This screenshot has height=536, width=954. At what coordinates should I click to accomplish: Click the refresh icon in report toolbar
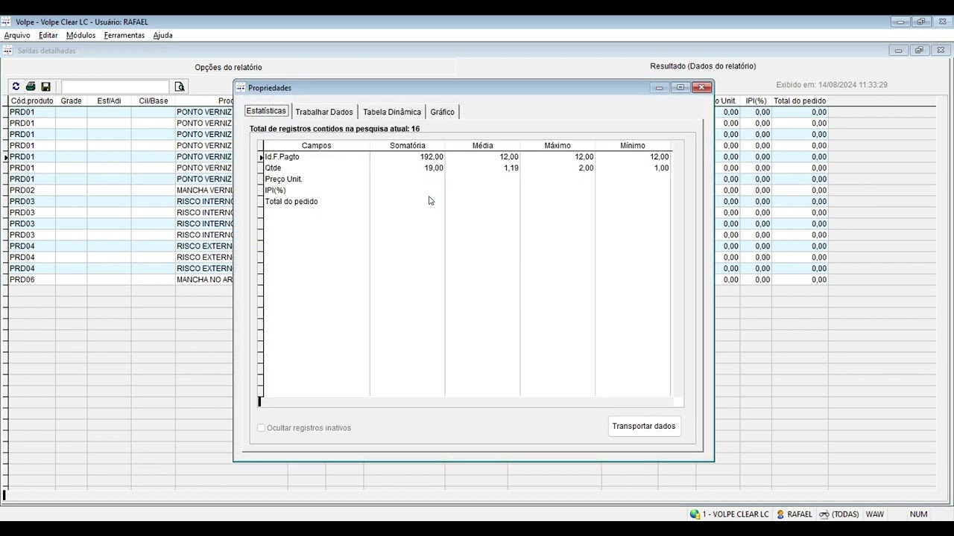coord(16,87)
